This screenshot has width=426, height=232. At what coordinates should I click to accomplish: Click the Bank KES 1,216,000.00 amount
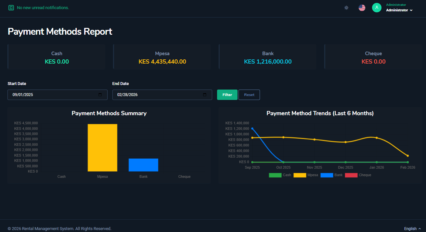click(x=268, y=62)
